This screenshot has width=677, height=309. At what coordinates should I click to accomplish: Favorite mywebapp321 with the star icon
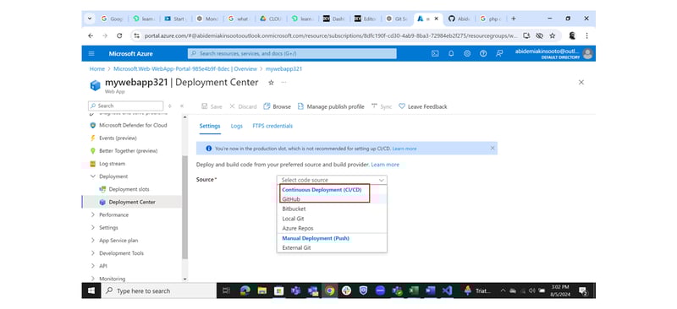[x=271, y=82]
